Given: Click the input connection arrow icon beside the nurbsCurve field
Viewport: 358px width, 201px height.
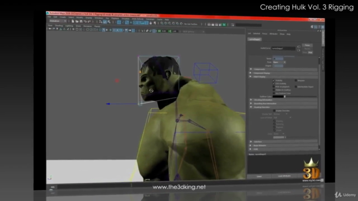Looking at the screenshot, I should point(299,47).
